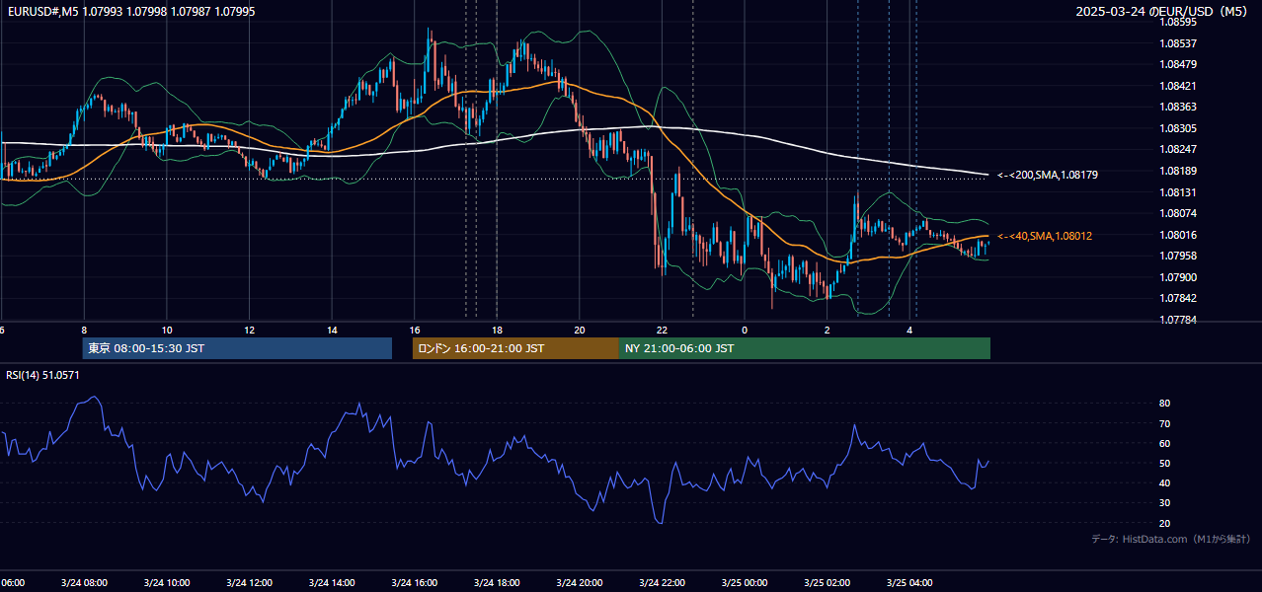Click price level 1.07842 on the axis
The height and width of the screenshot is (592, 1262).
pos(1177,298)
